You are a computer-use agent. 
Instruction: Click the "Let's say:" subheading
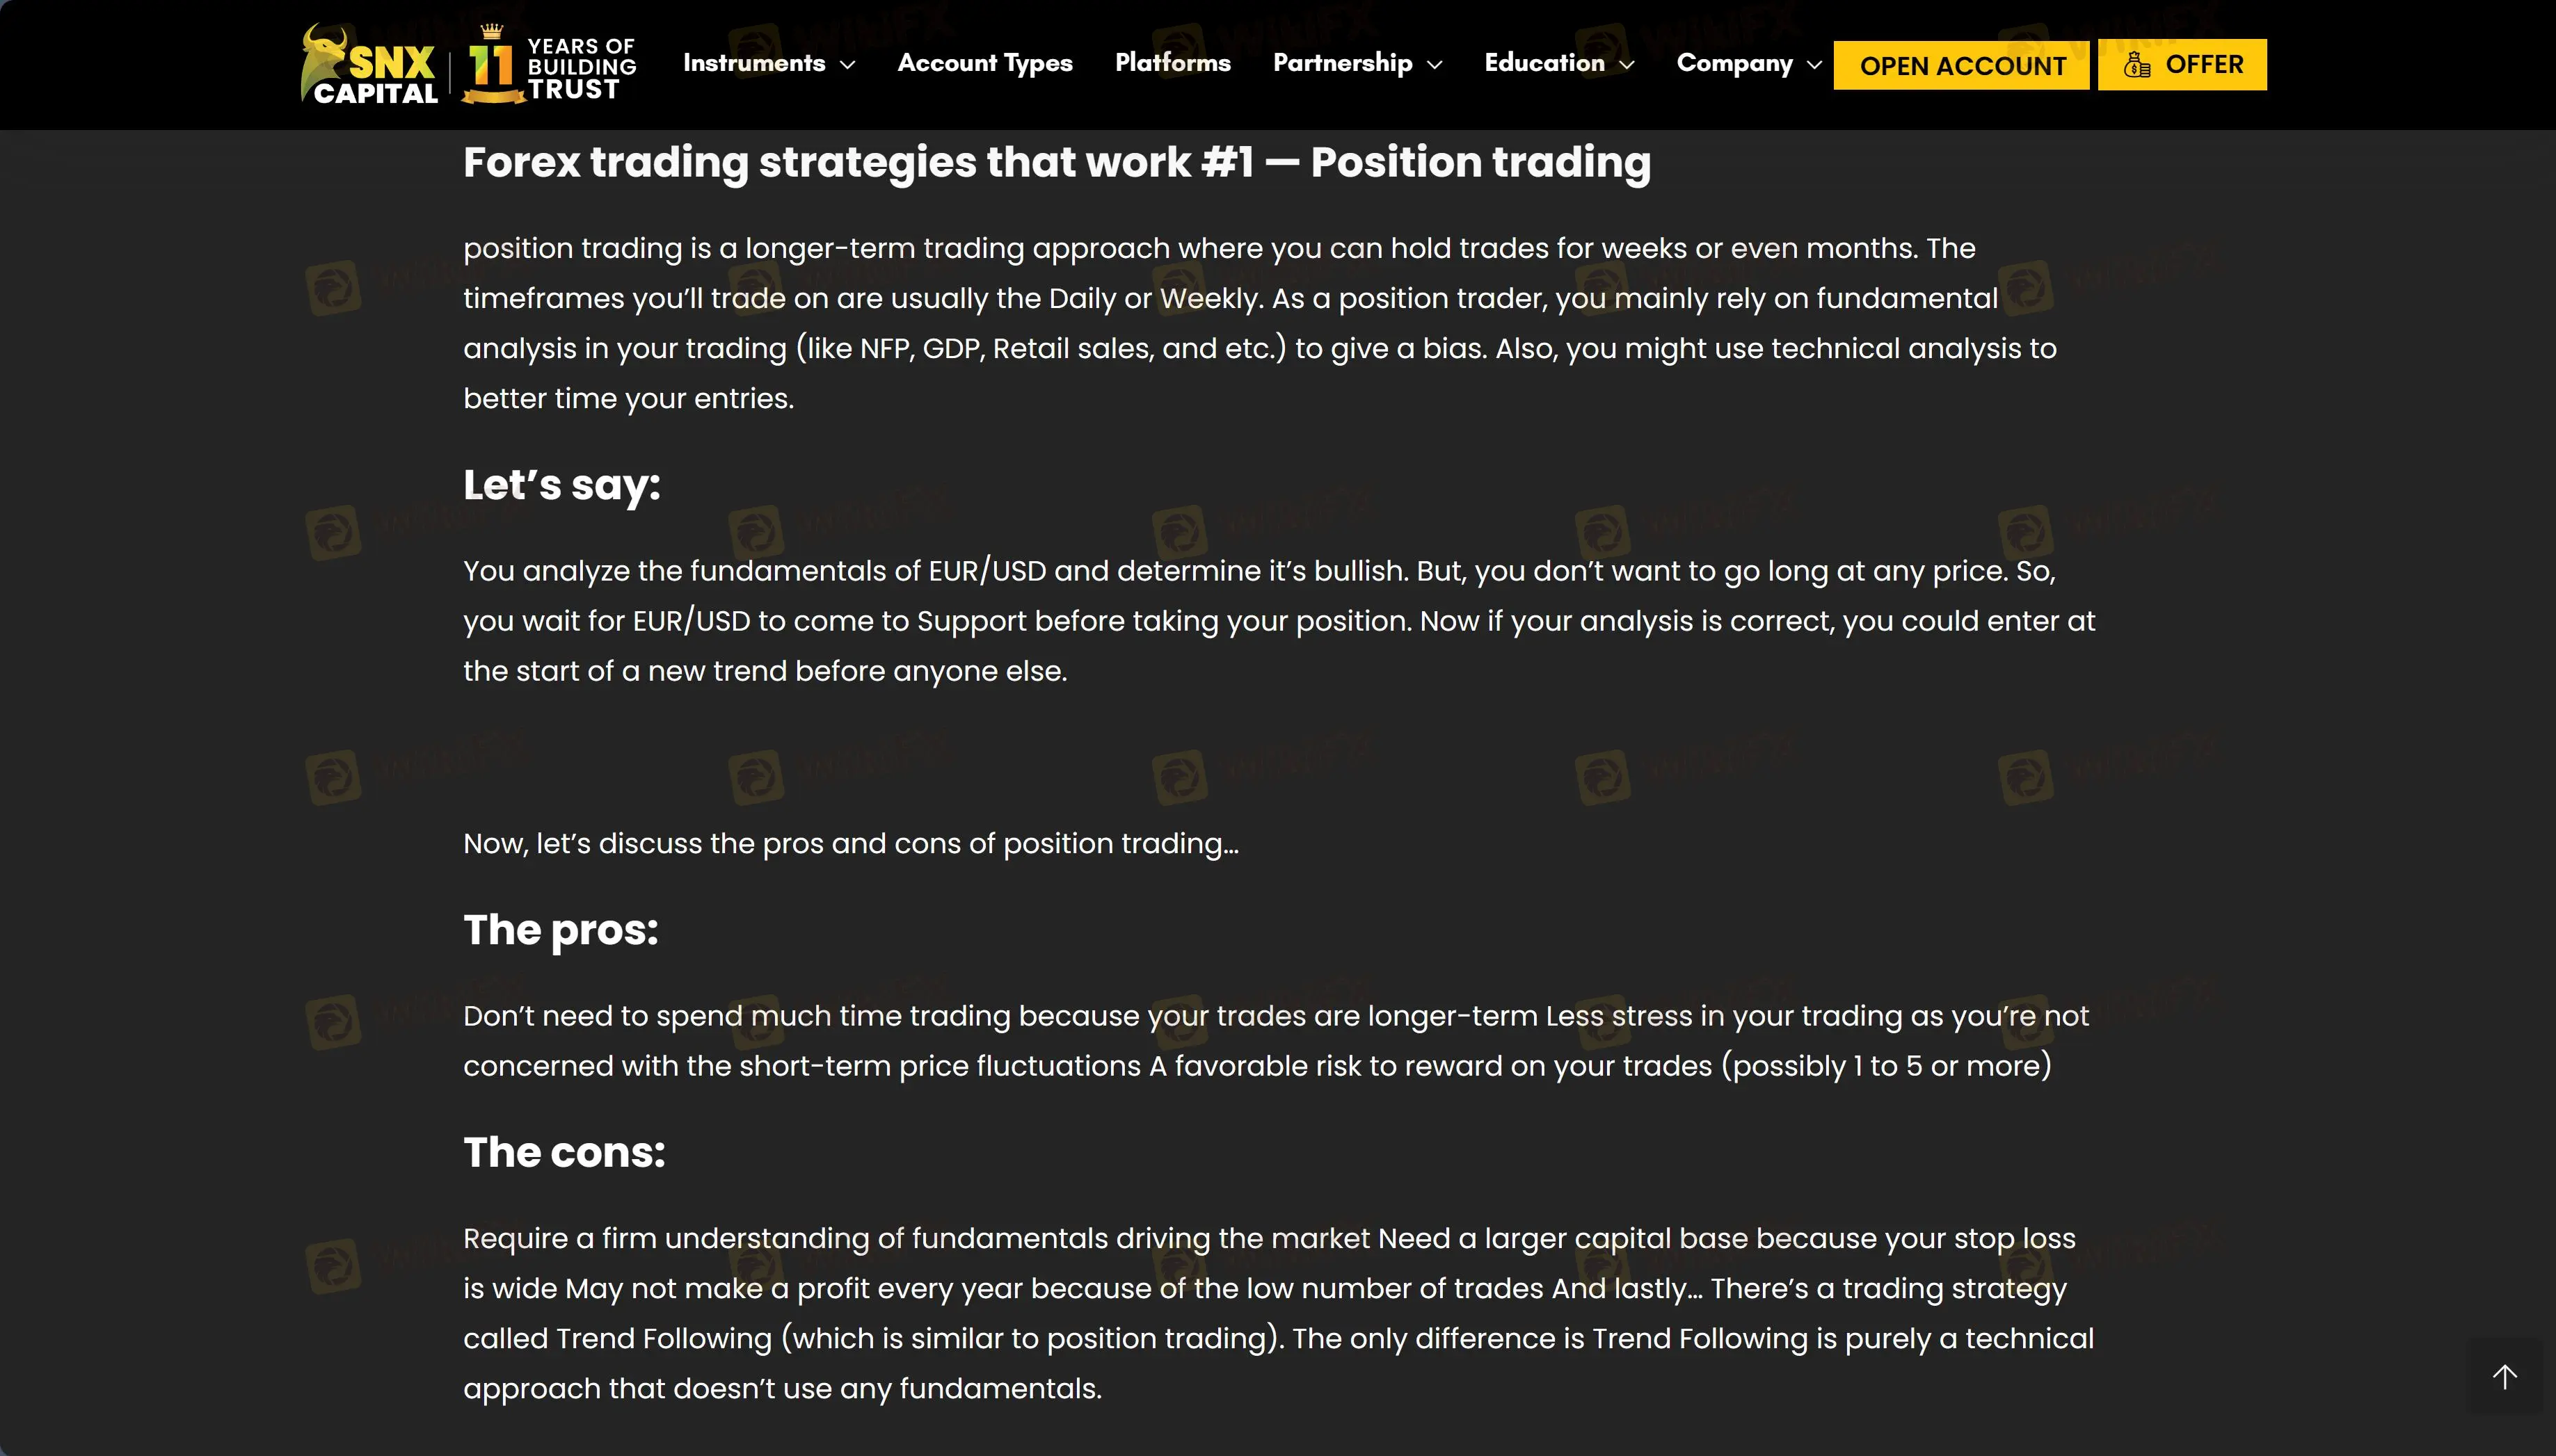(561, 485)
